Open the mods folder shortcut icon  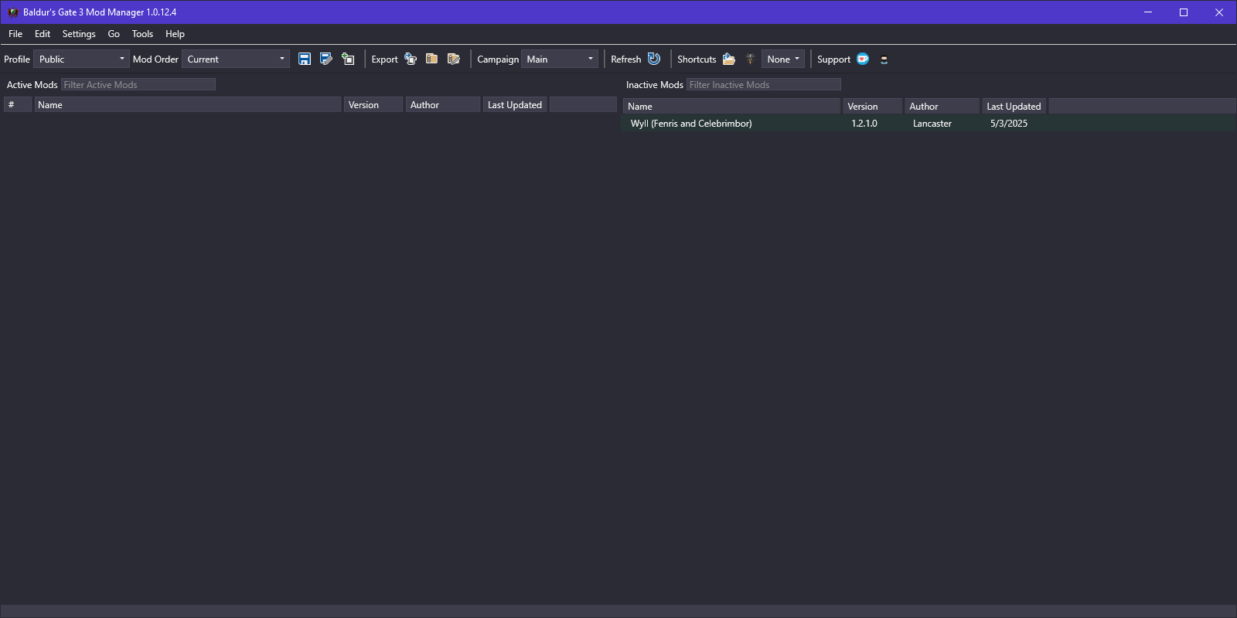pos(729,59)
